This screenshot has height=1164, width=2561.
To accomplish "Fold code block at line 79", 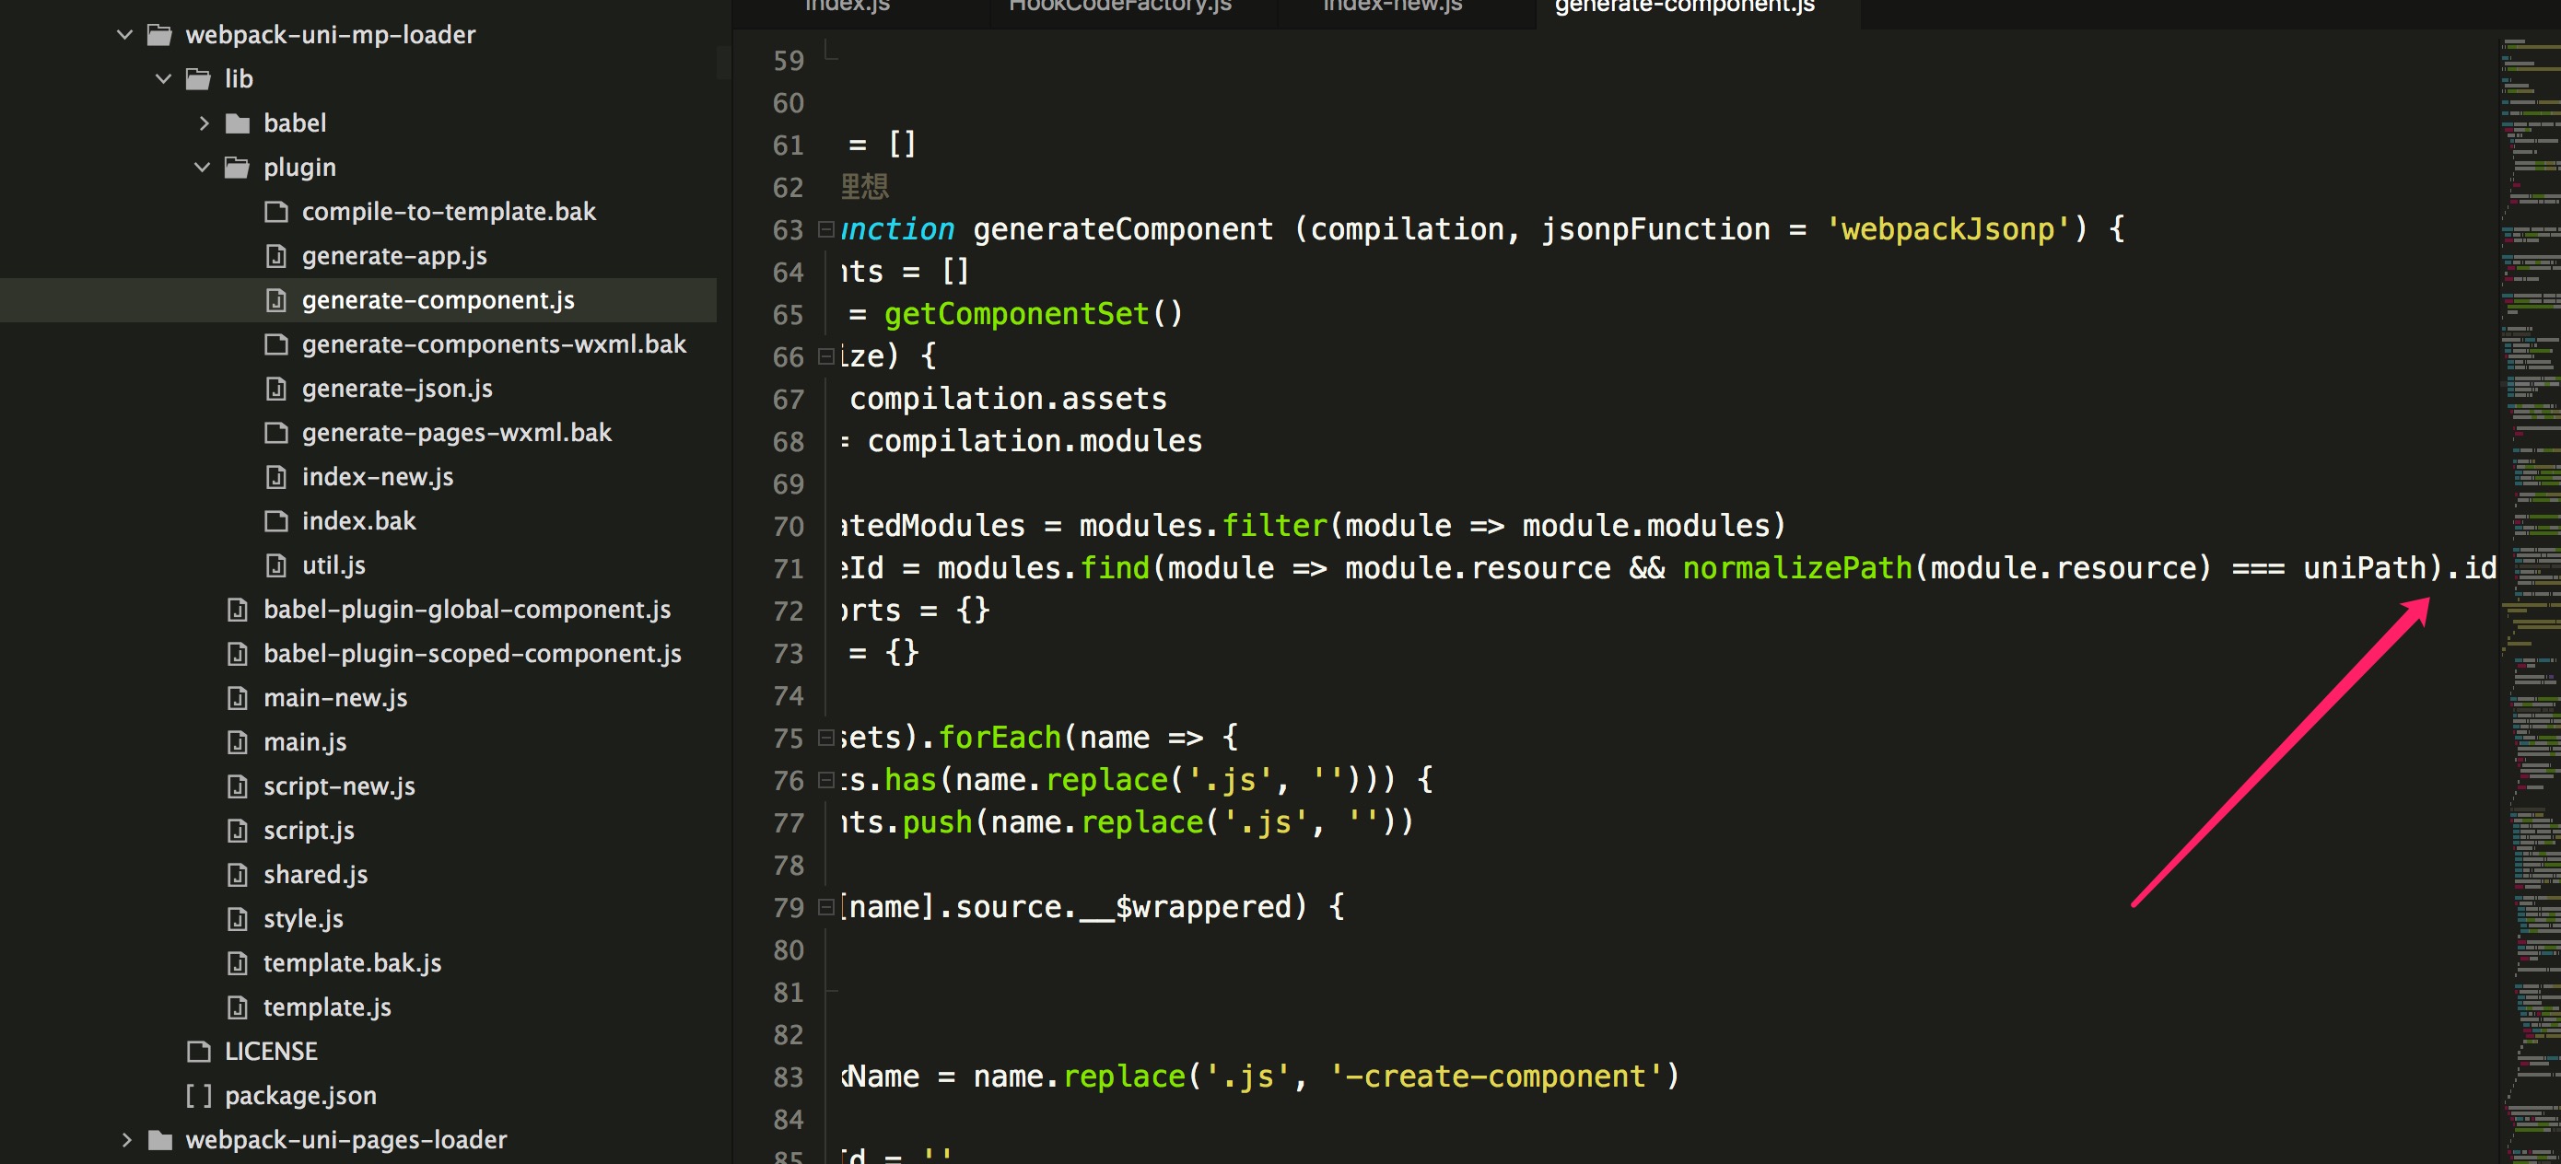I will pyautogui.click(x=825, y=906).
